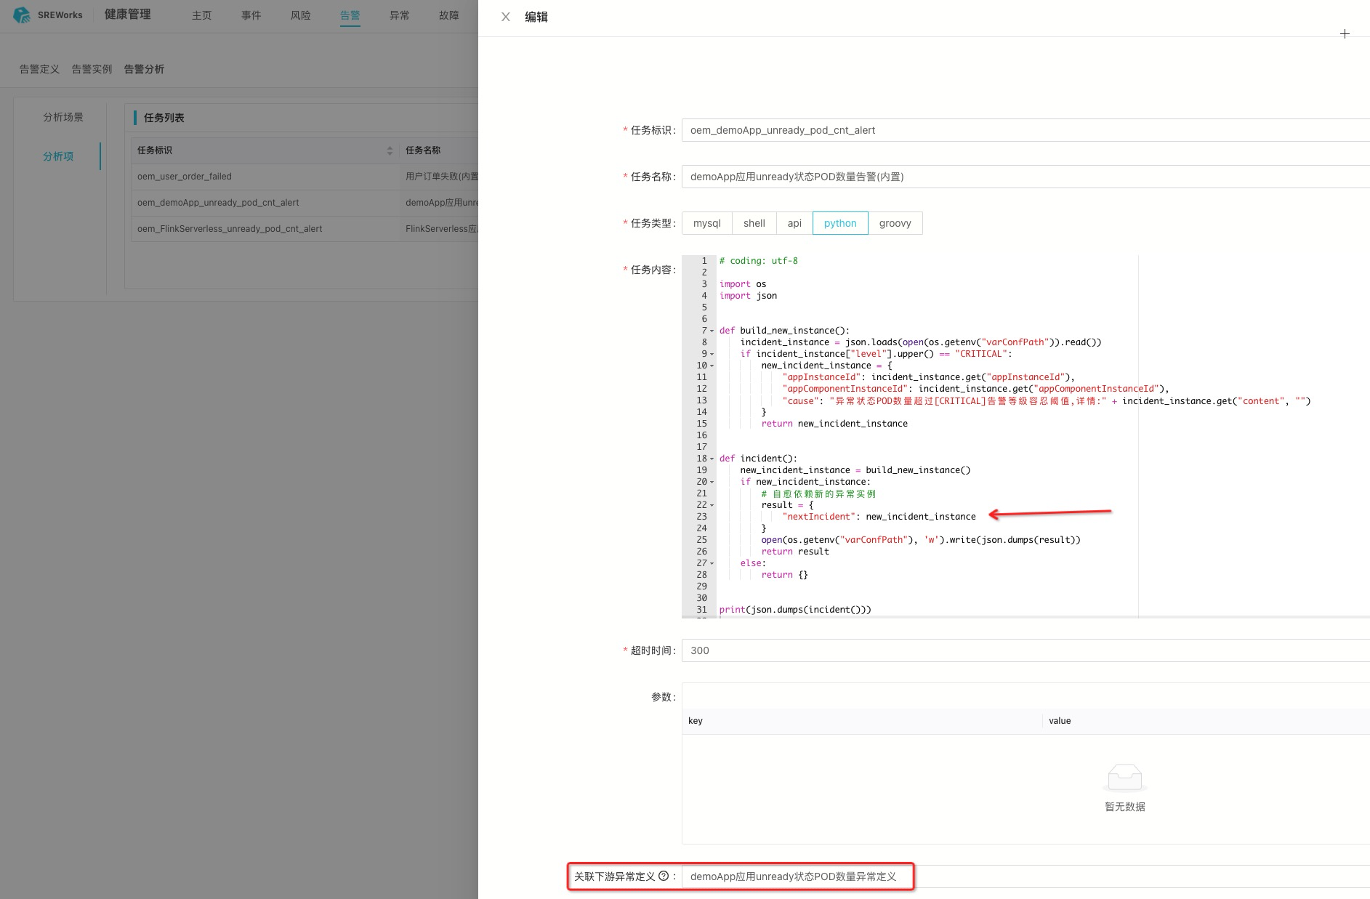Fold the result dict at line 22
The height and width of the screenshot is (899, 1370).
coord(712,505)
